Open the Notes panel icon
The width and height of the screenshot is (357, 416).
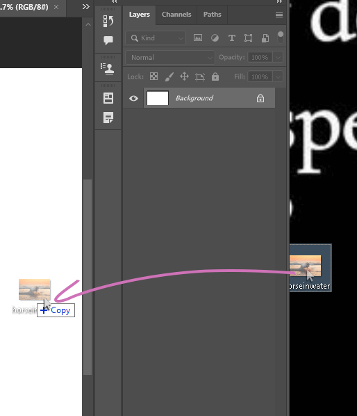pyautogui.click(x=108, y=118)
